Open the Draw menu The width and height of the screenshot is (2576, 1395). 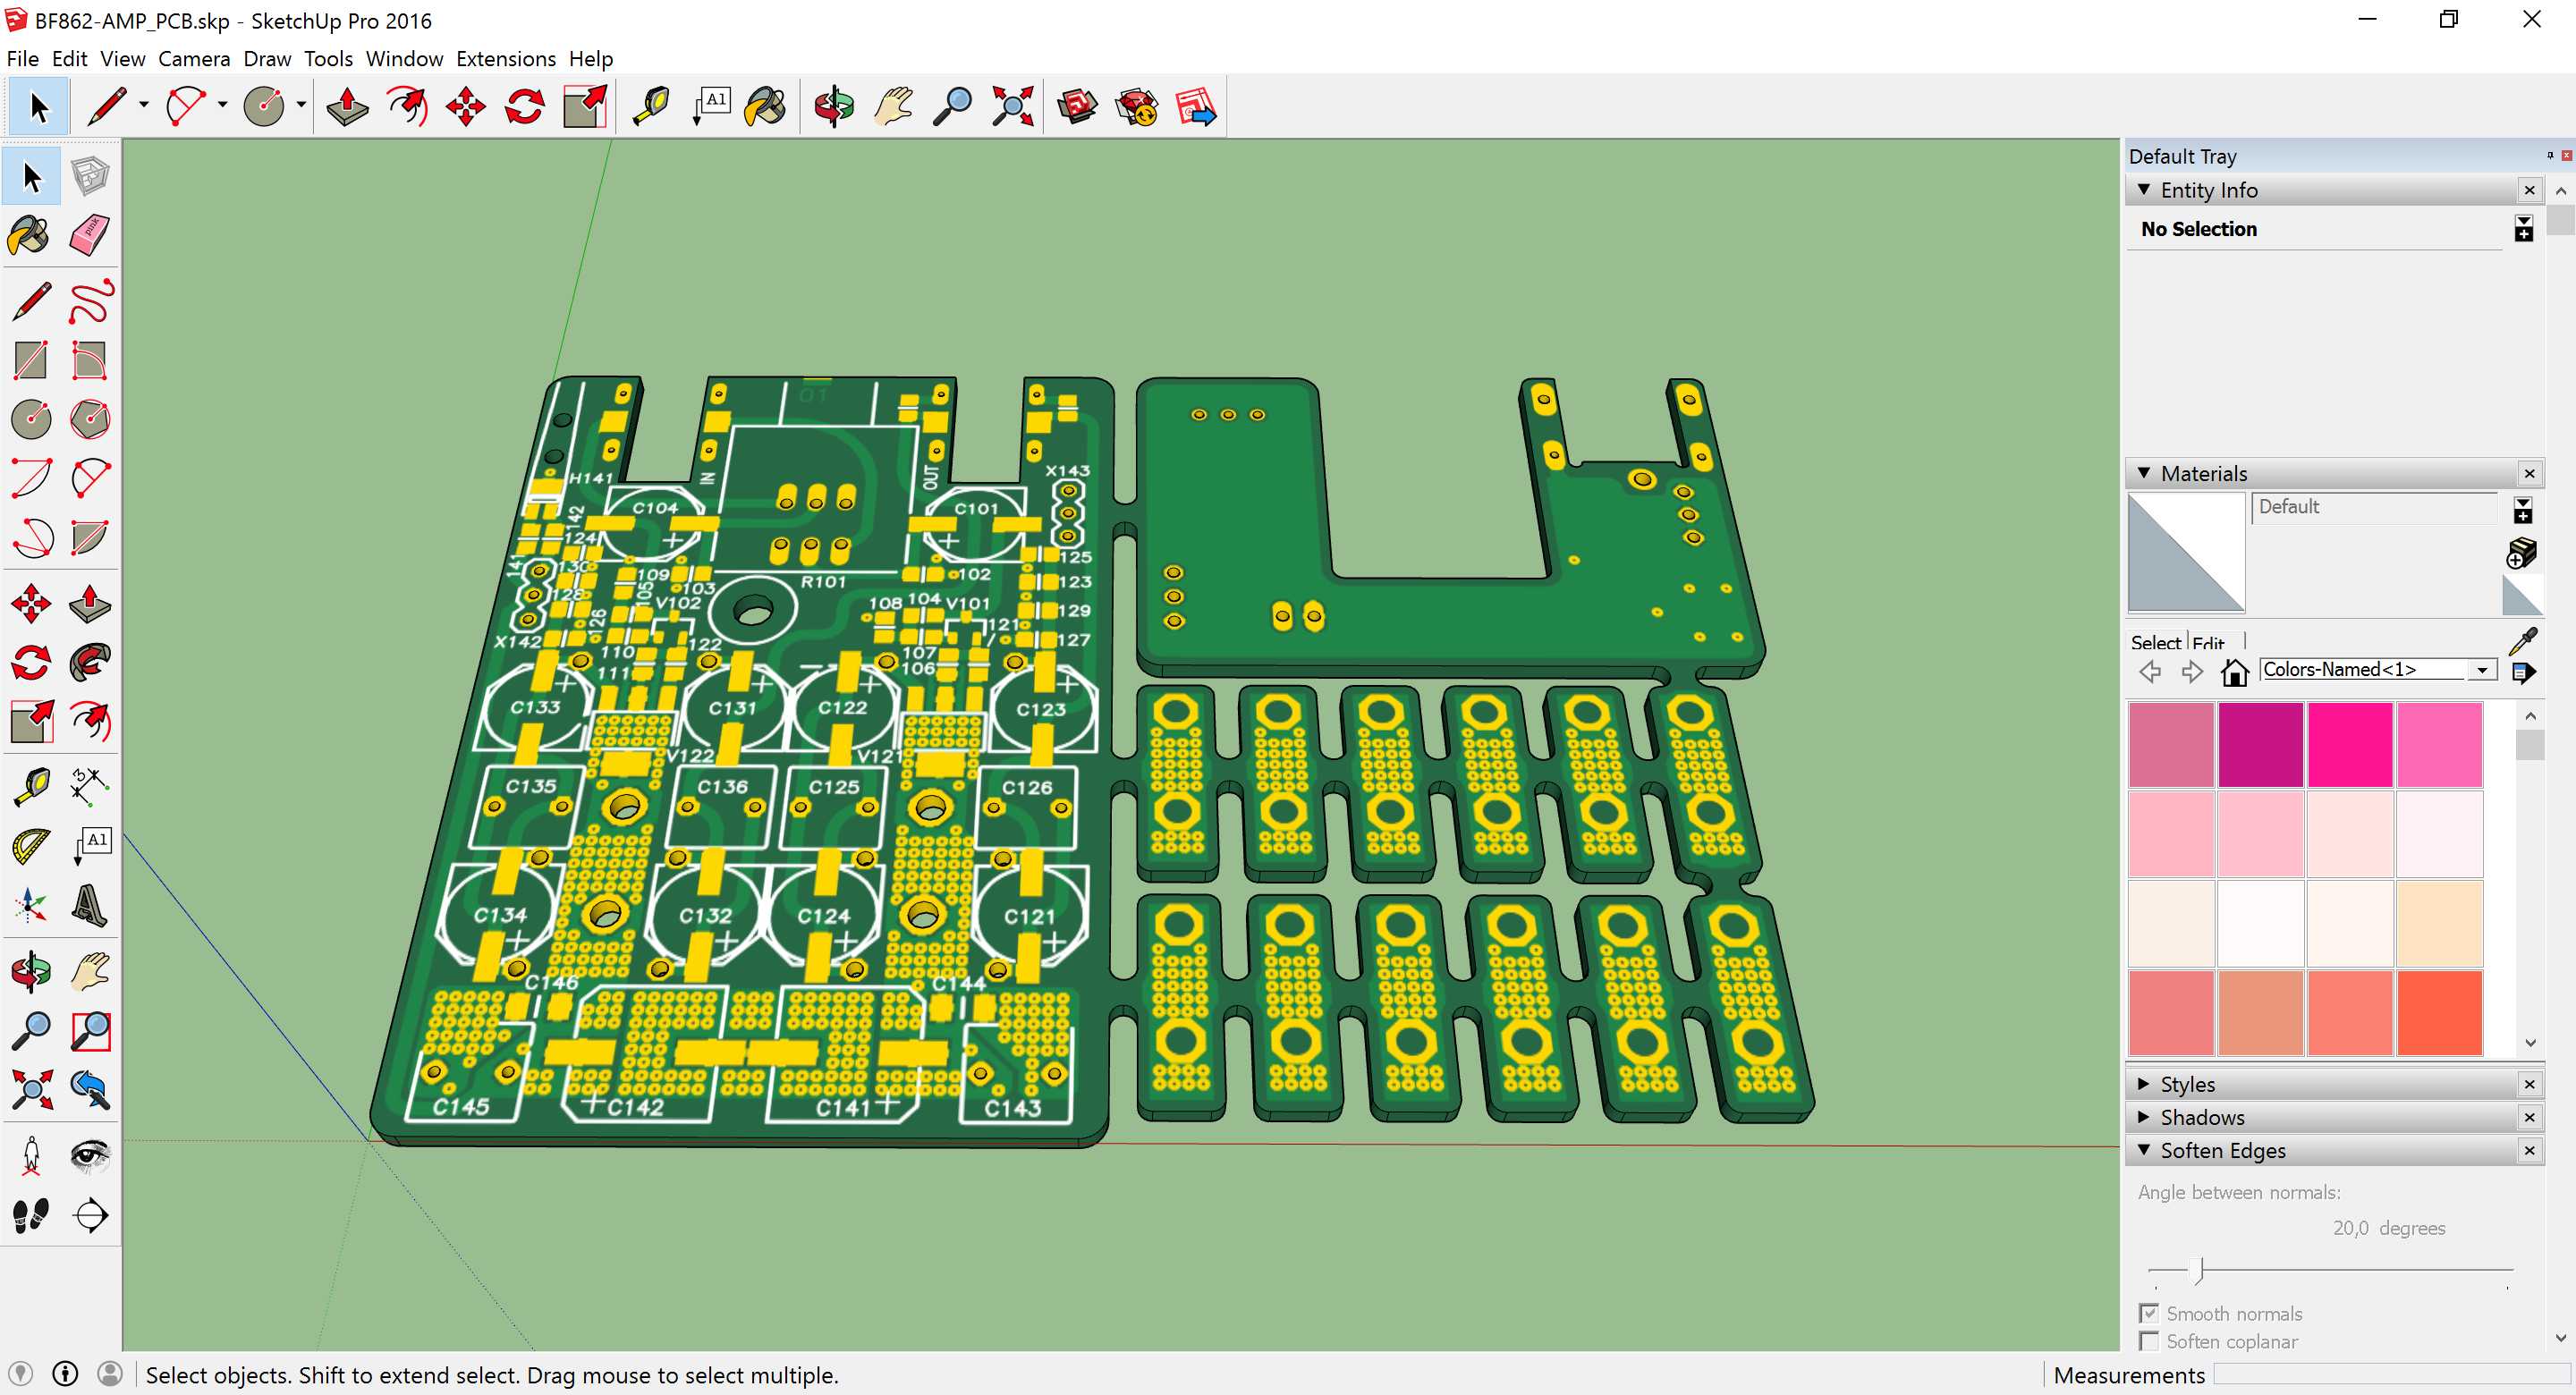point(267,59)
